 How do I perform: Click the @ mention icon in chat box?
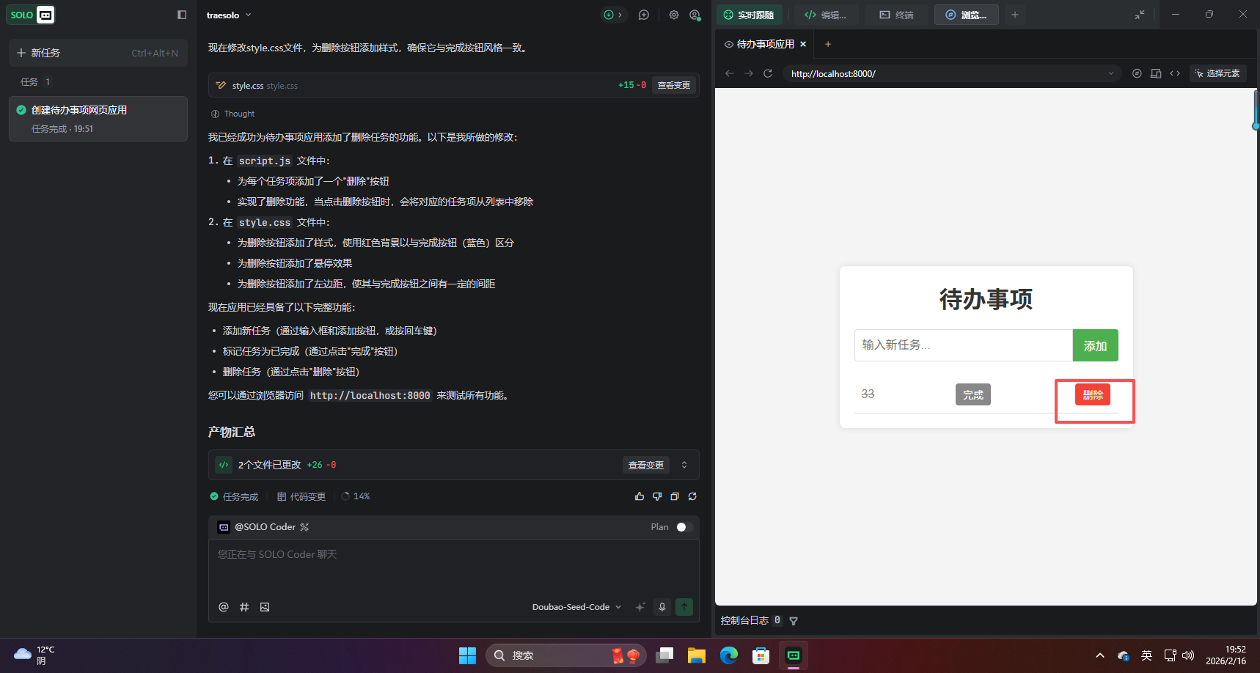(224, 607)
